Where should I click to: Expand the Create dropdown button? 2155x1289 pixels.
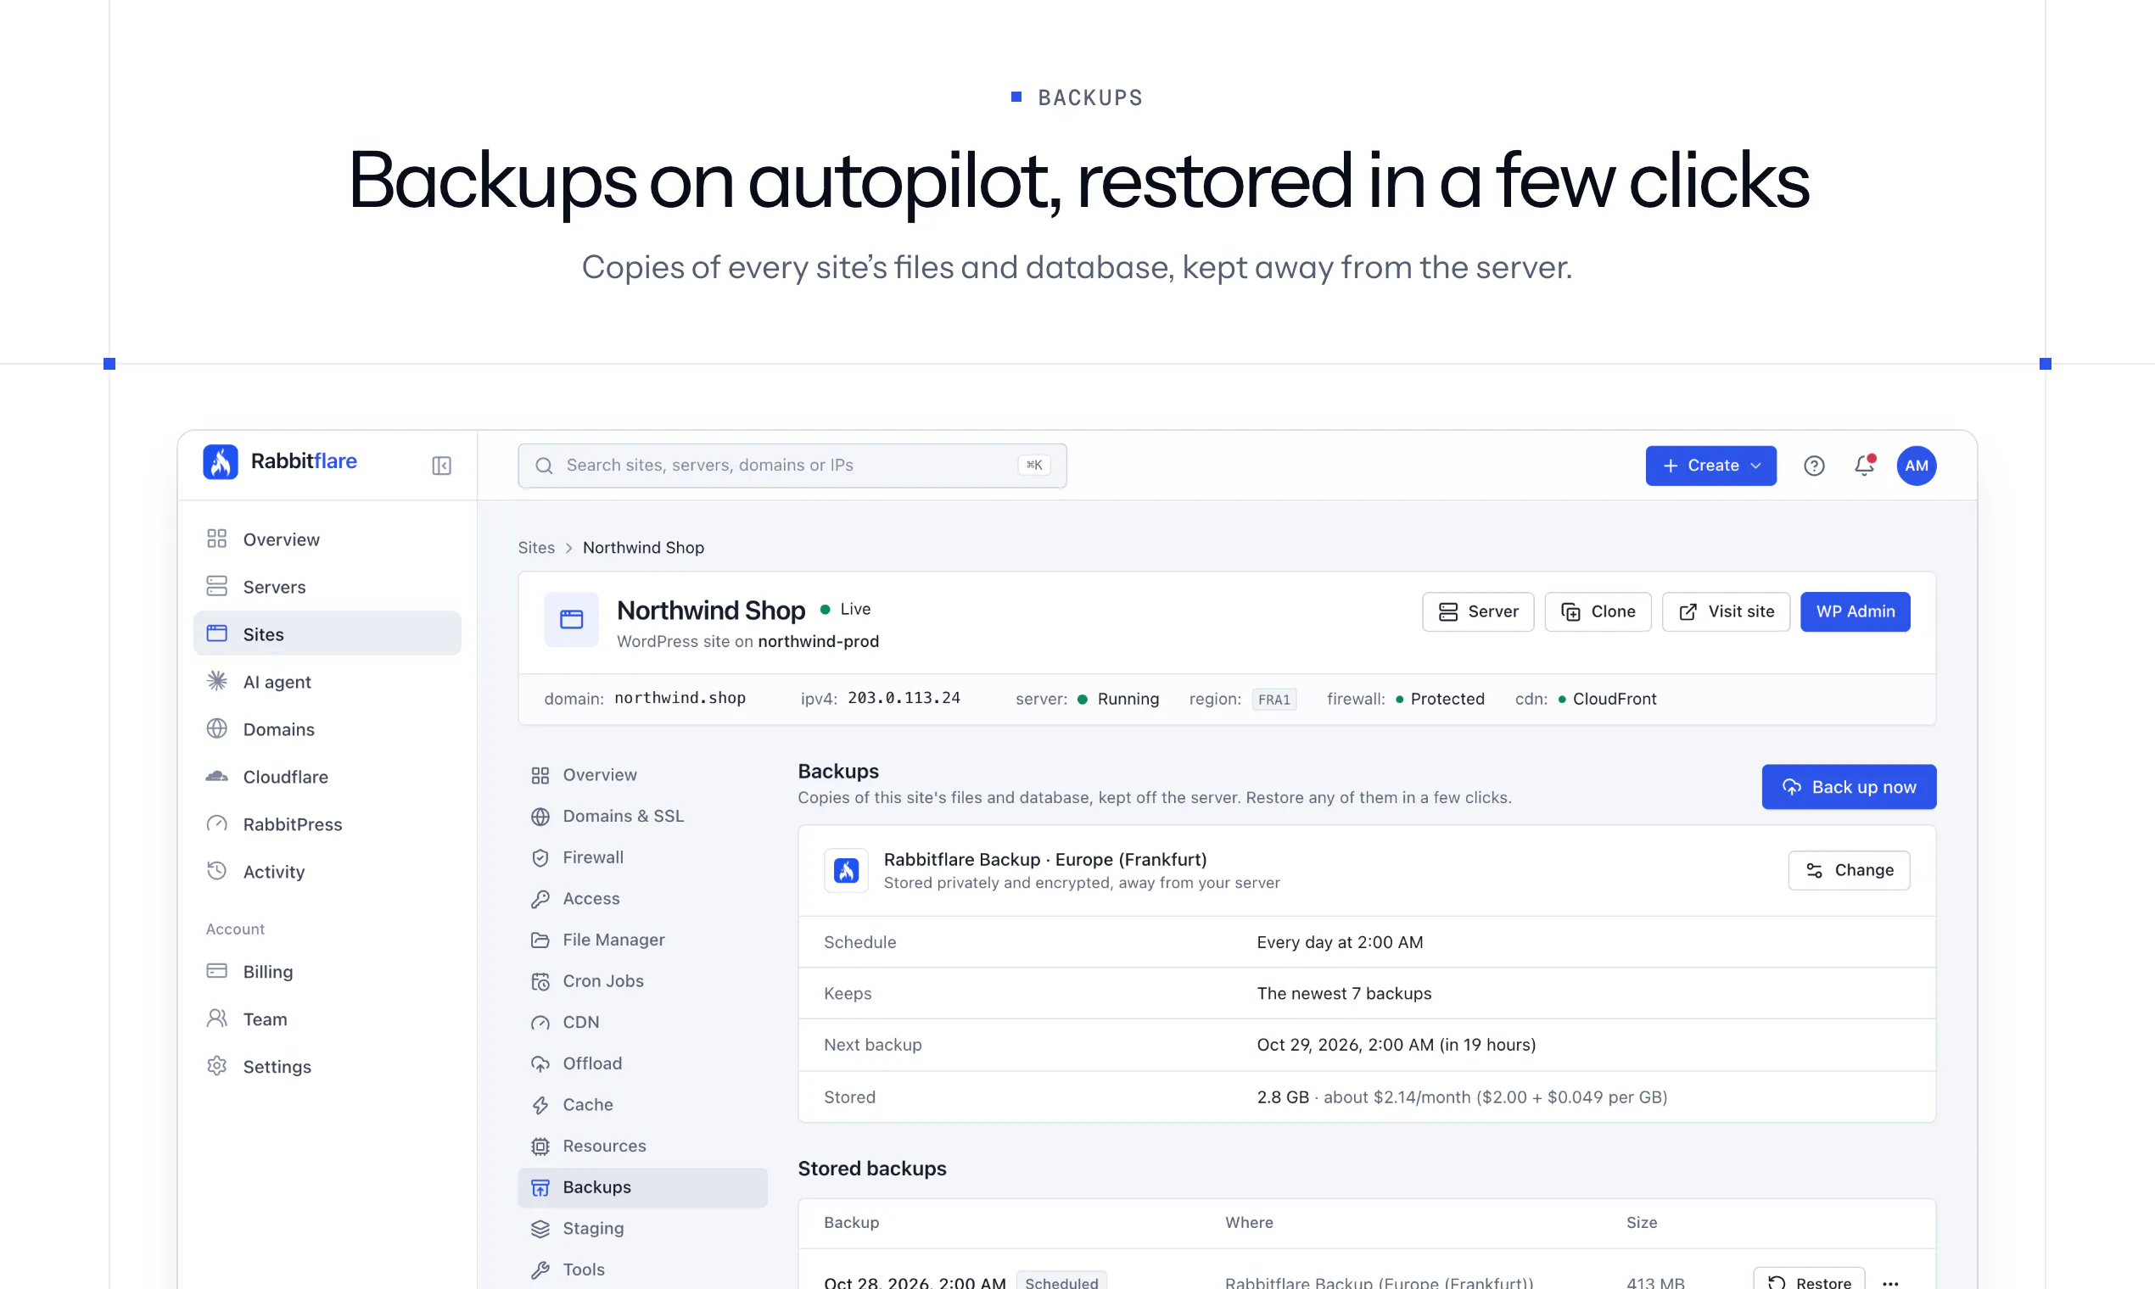pyautogui.click(x=1710, y=466)
